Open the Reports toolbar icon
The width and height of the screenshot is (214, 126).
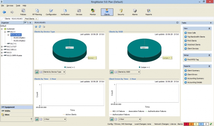click(148, 12)
